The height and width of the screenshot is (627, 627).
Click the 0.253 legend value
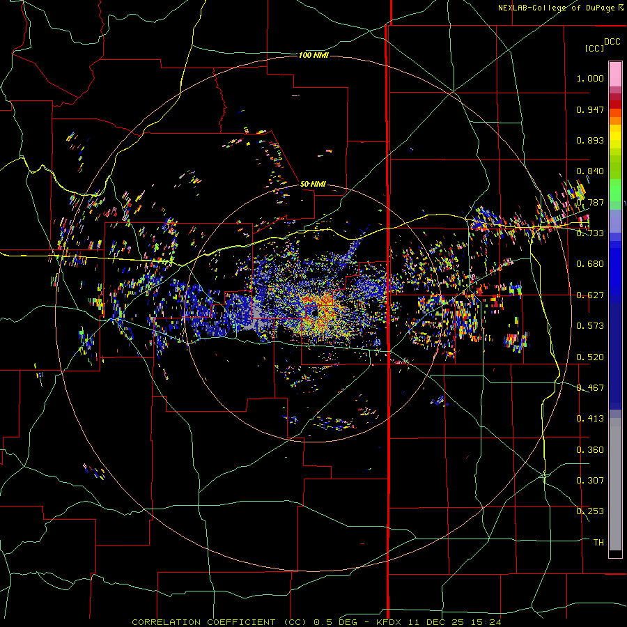tap(590, 511)
